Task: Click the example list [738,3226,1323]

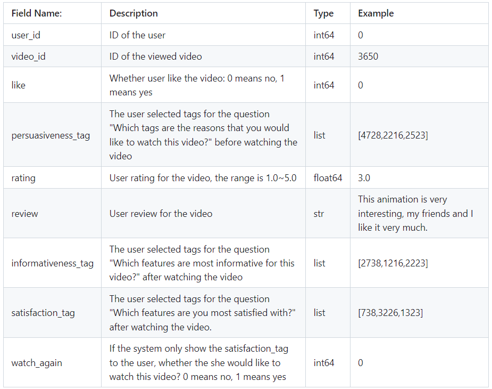Action: [x=390, y=313]
